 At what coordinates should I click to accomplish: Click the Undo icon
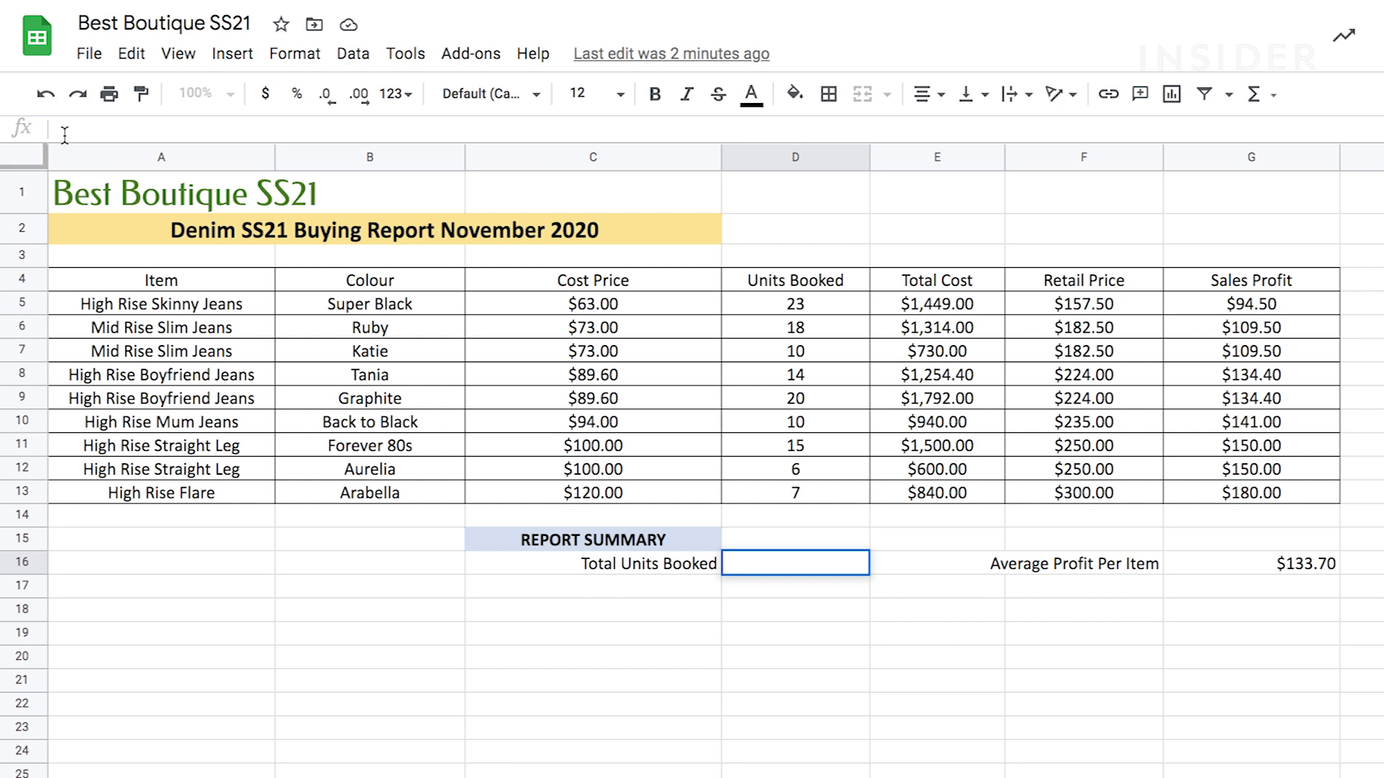(x=46, y=94)
